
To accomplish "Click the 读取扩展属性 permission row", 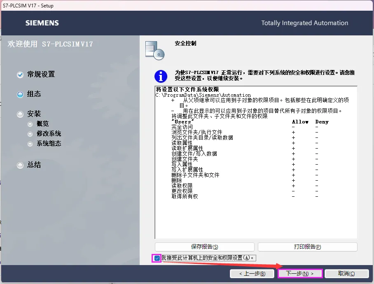I will [x=244, y=148].
